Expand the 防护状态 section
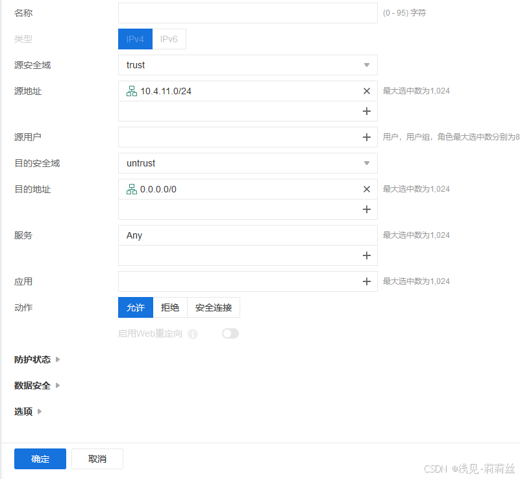The image size is (520, 479). [x=37, y=359]
